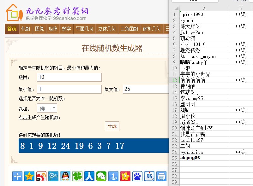Open the 立体几何 navigation tab
The width and height of the screenshot is (253, 186).
[107, 29]
